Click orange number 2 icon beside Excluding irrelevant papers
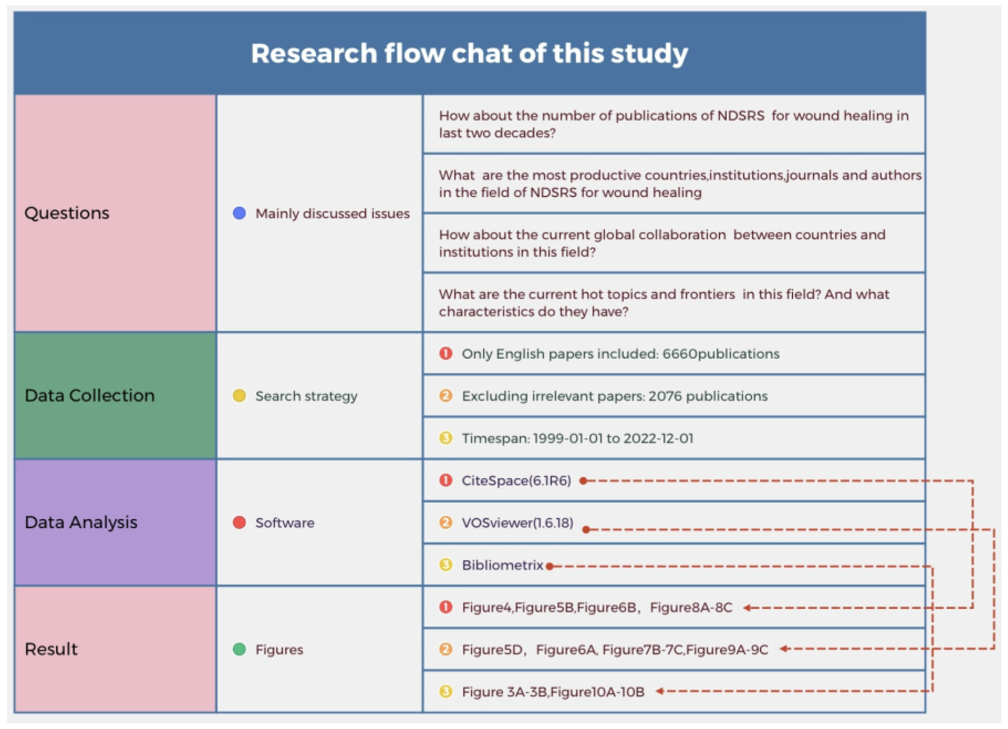This screenshot has width=1008, height=729. click(445, 396)
